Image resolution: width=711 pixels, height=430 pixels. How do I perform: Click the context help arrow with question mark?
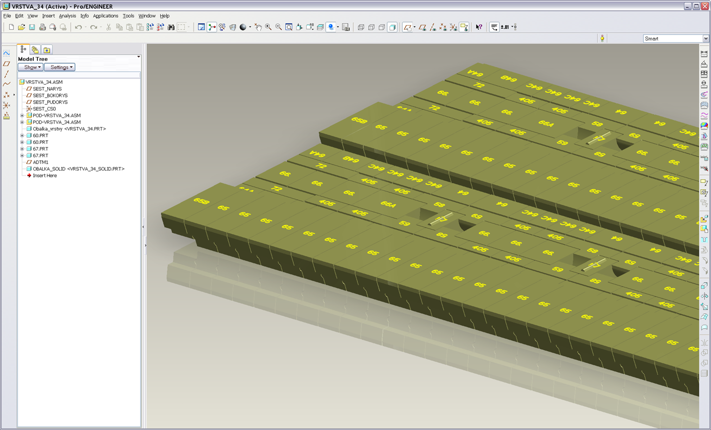479,27
